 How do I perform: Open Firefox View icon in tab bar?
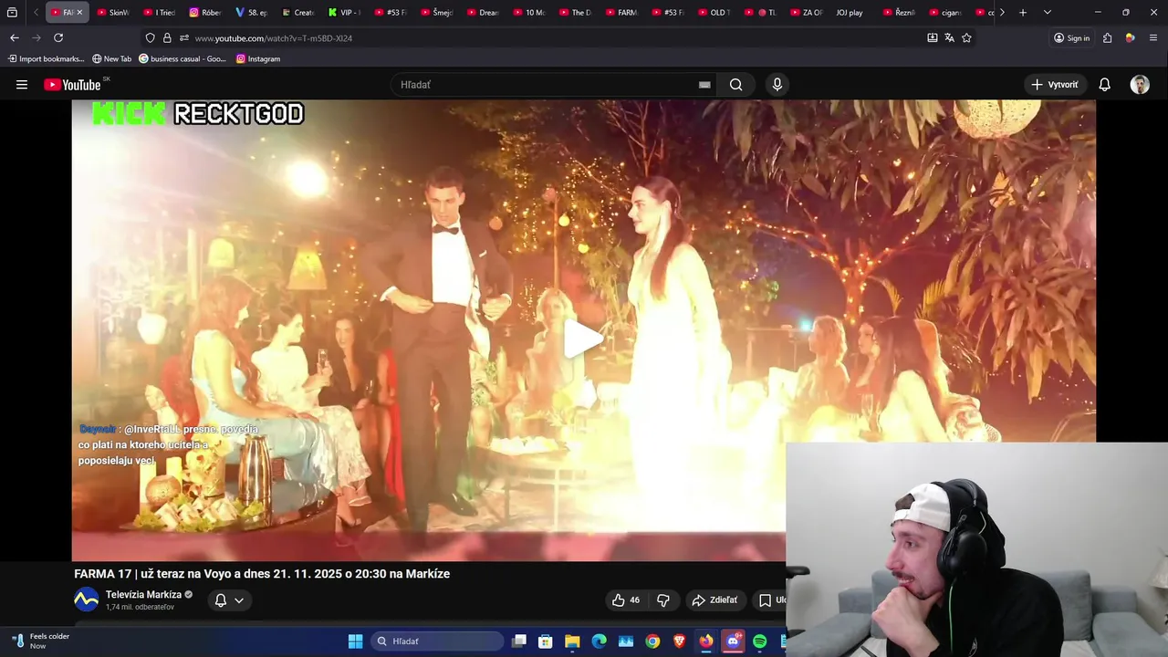pyautogui.click(x=12, y=13)
